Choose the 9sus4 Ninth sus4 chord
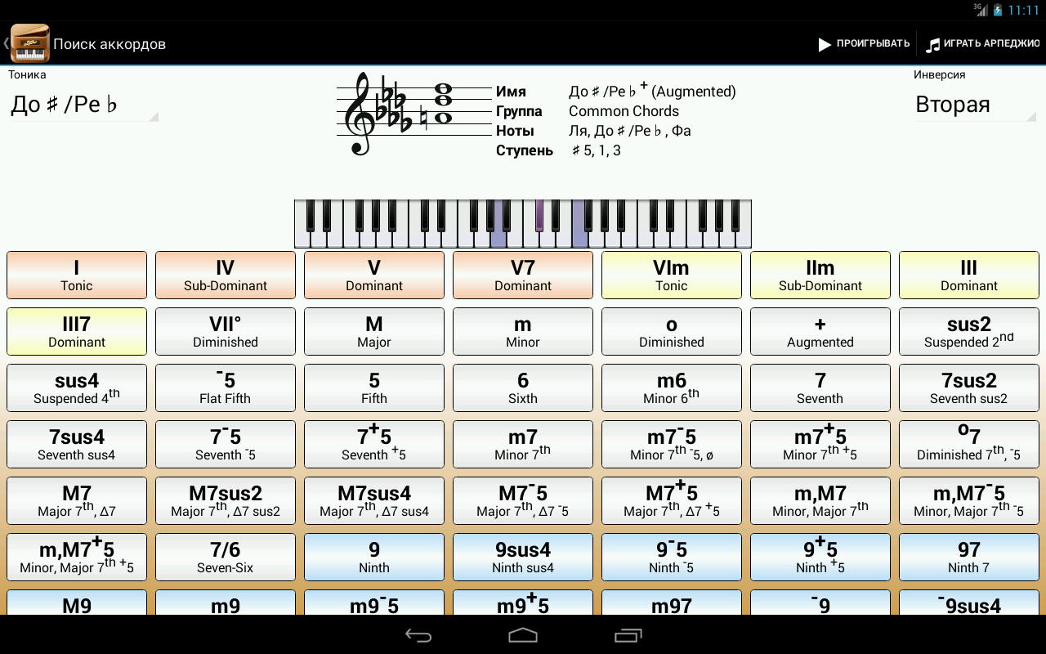The width and height of the screenshot is (1046, 654). (523, 558)
